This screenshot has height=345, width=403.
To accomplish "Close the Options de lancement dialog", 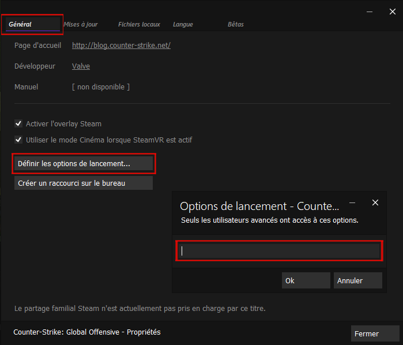I will click(x=375, y=202).
